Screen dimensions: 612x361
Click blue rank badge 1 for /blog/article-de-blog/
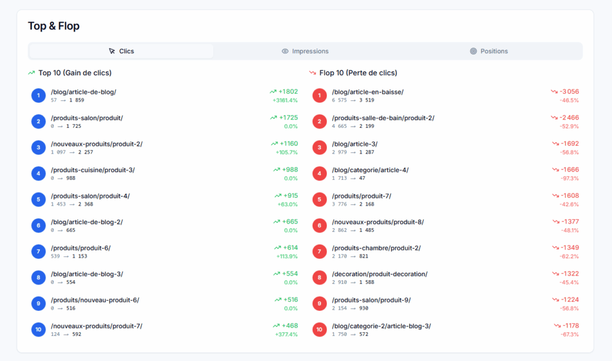(38, 96)
